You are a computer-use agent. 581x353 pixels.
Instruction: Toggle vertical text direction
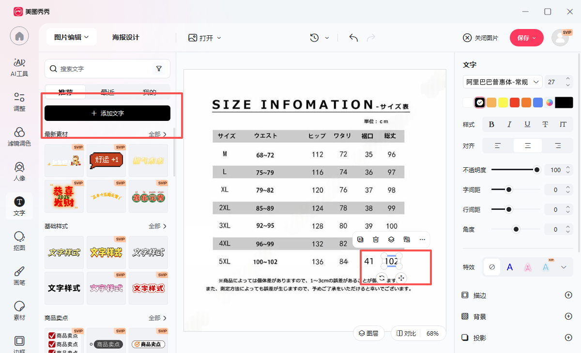[563, 124]
